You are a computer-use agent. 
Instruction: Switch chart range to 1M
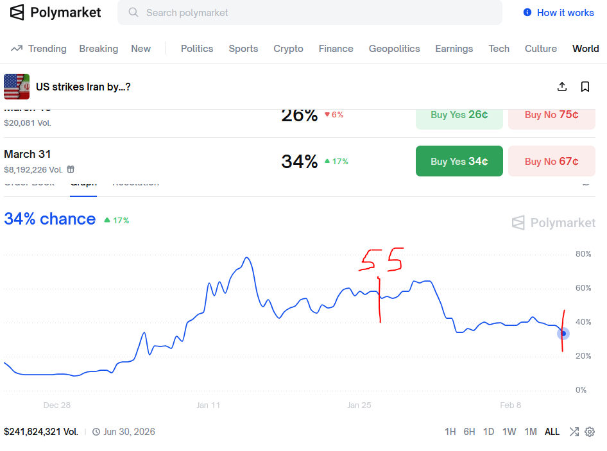pos(530,432)
